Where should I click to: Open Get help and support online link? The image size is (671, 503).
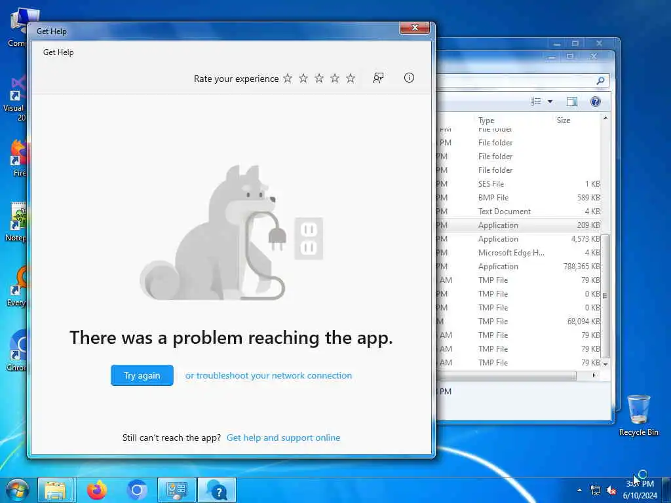(283, 438)
